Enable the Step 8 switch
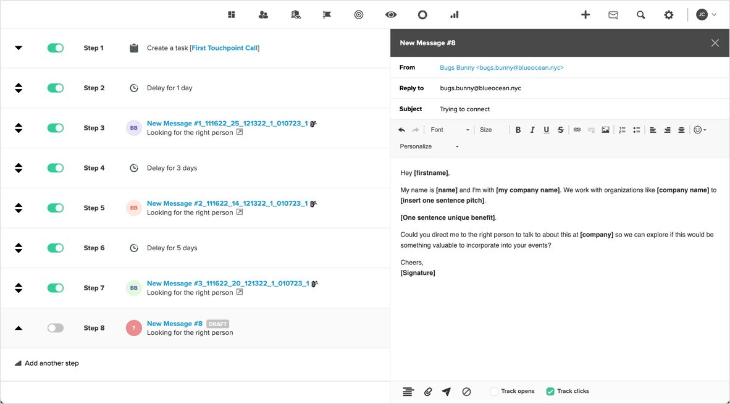The height and width of the screenshot is (404, 730). tap(56, 328)
